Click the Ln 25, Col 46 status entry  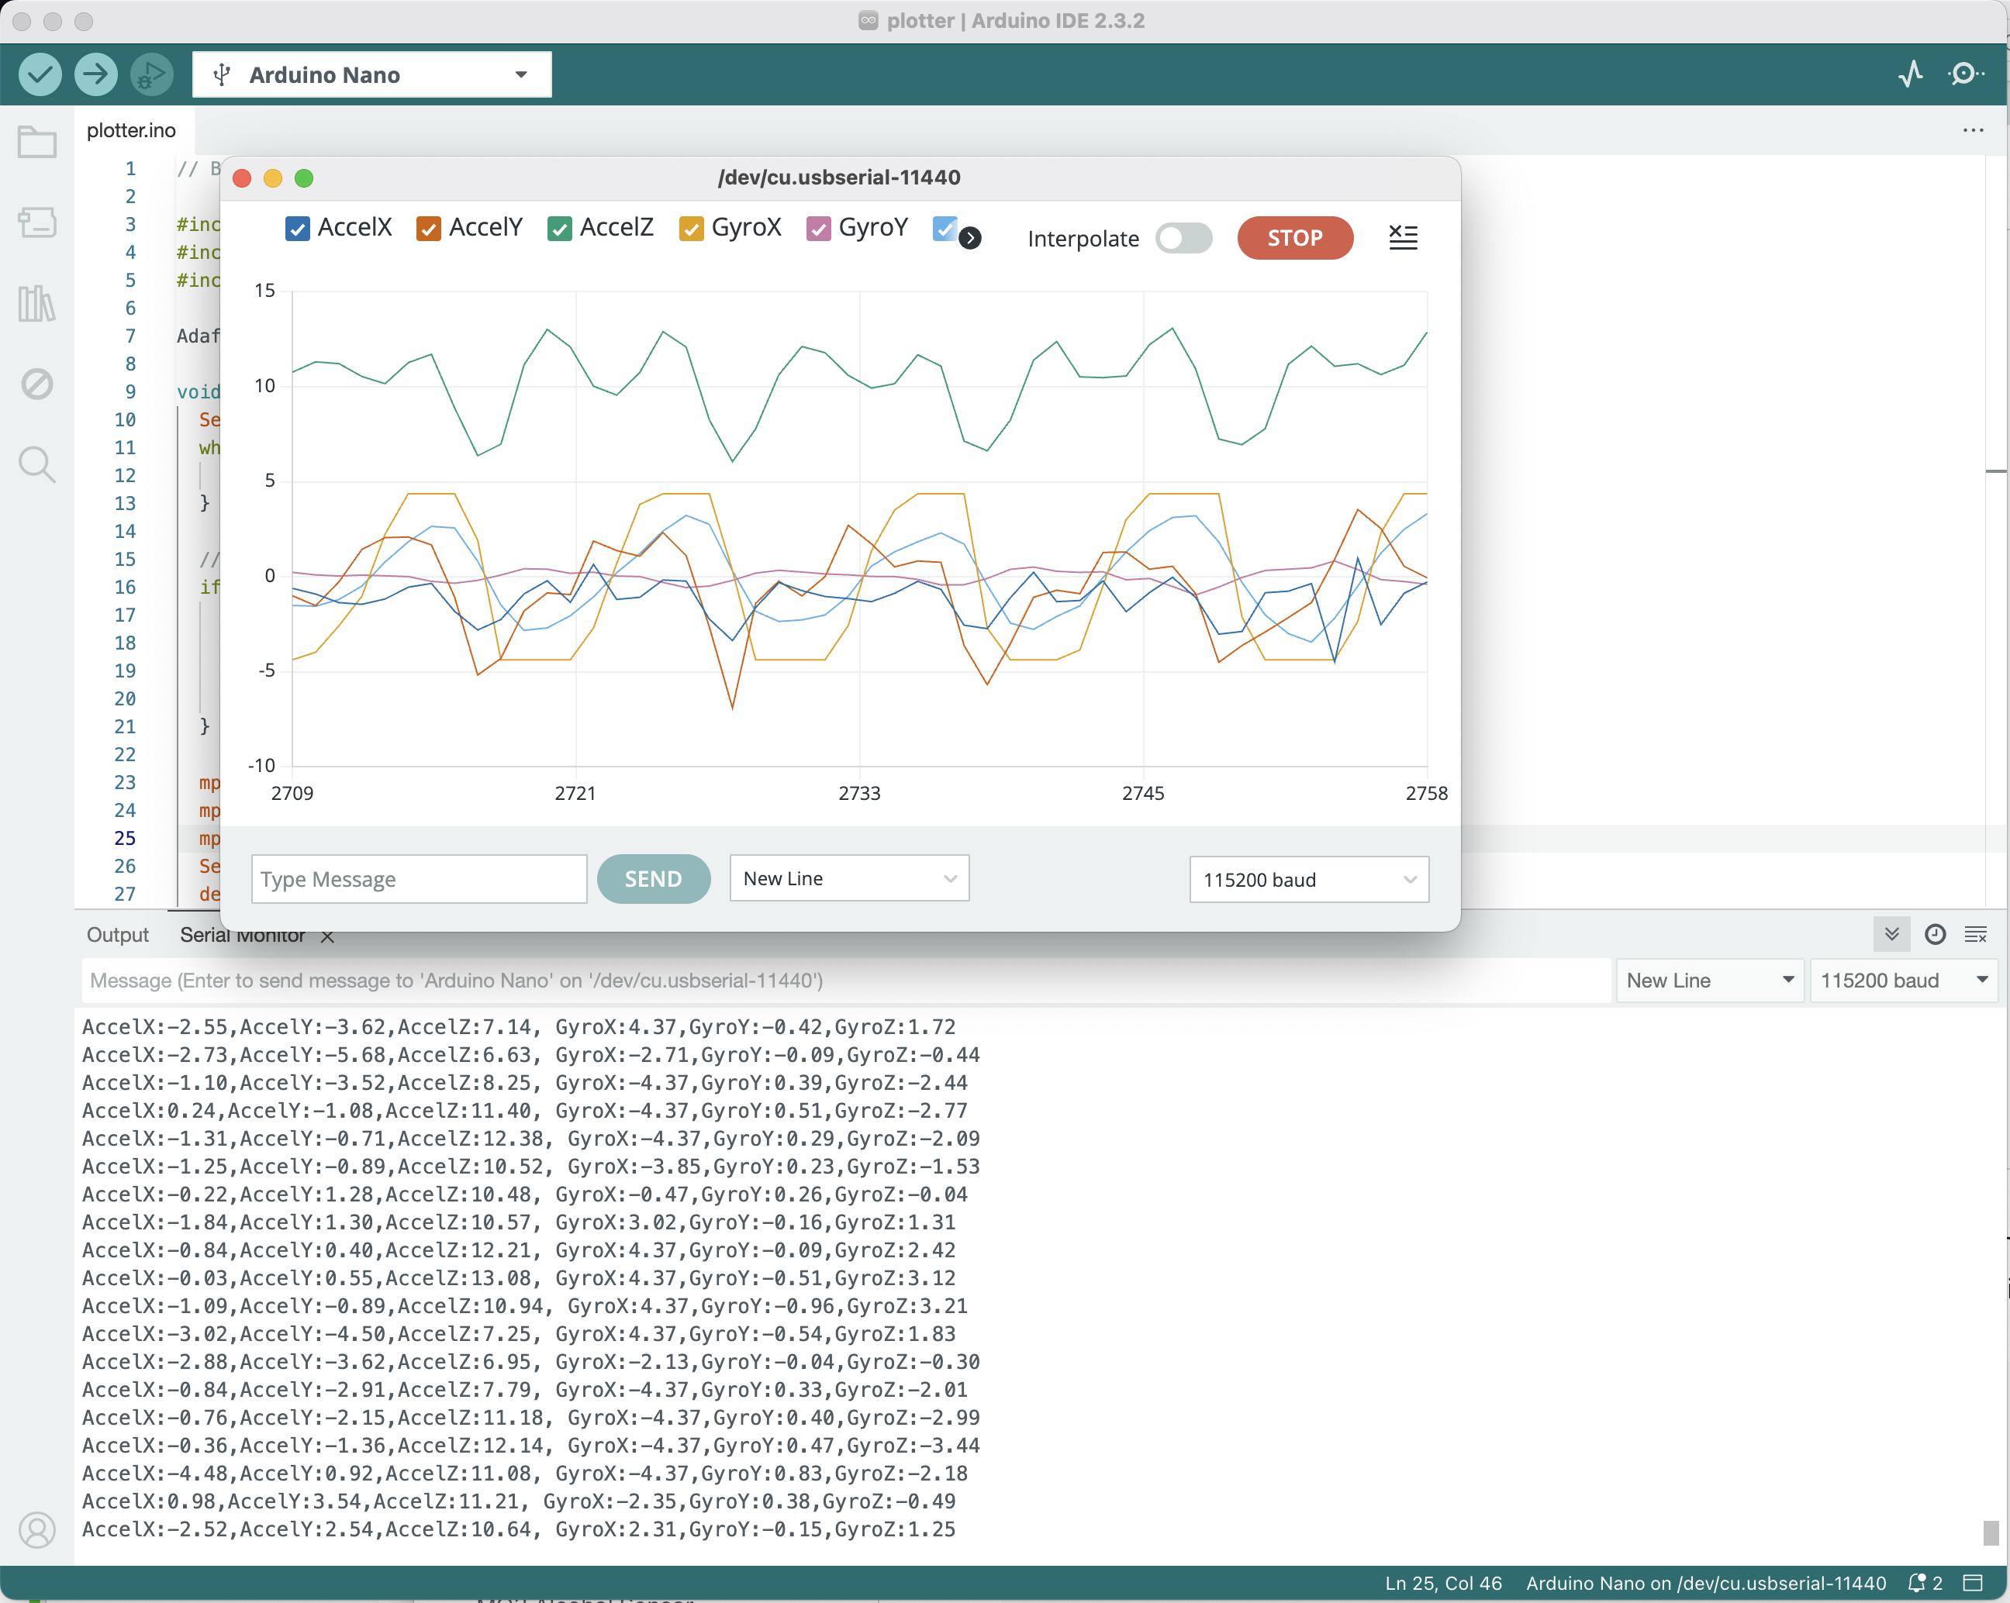(x=1443, y=1583)
